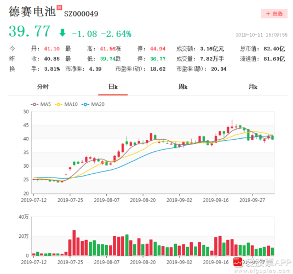Click the last green candlestick on price chart
Viewport: 293px width, 274px height.
pos(273,138)
